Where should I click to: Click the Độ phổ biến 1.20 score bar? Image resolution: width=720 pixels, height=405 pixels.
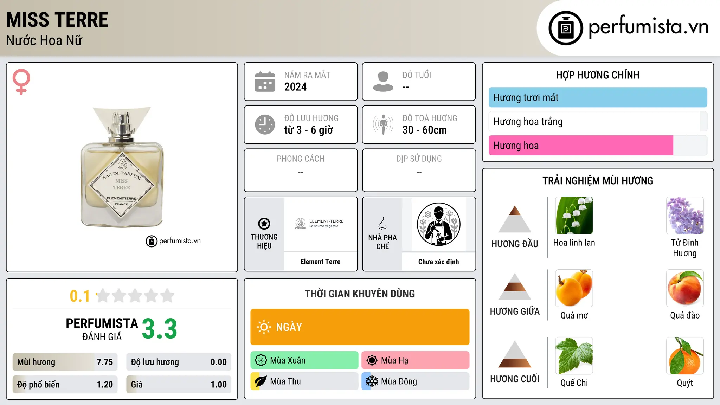65,385
